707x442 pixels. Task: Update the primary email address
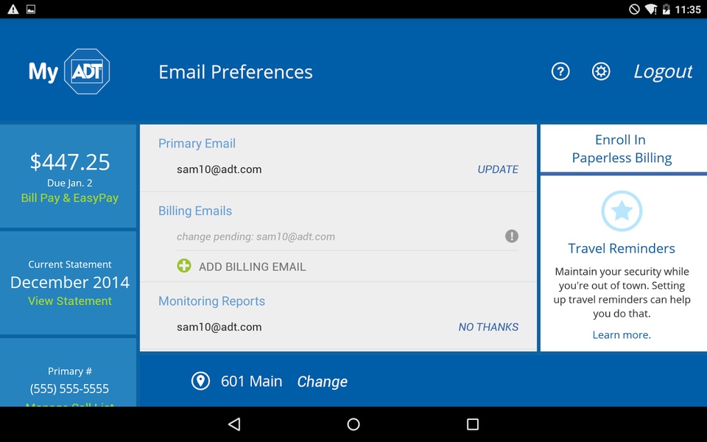coord(498,169)
